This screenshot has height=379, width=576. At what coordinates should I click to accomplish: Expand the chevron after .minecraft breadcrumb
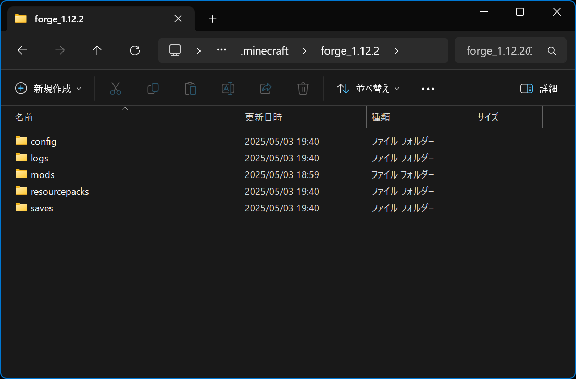coord(304,51)
